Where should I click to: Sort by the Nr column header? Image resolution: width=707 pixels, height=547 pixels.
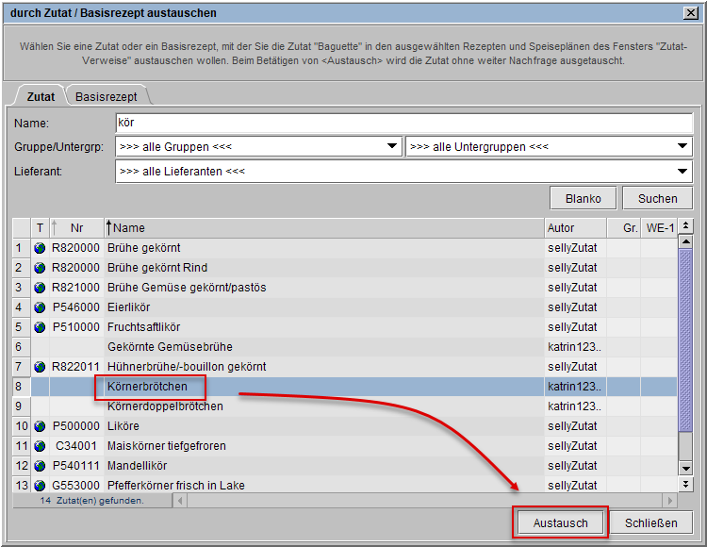[x=76, y=228]
